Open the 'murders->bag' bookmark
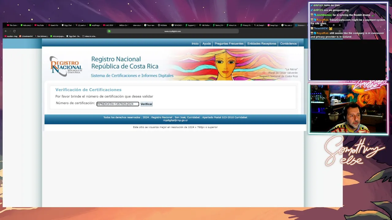 pyautogui.click(x=11, y=36)
